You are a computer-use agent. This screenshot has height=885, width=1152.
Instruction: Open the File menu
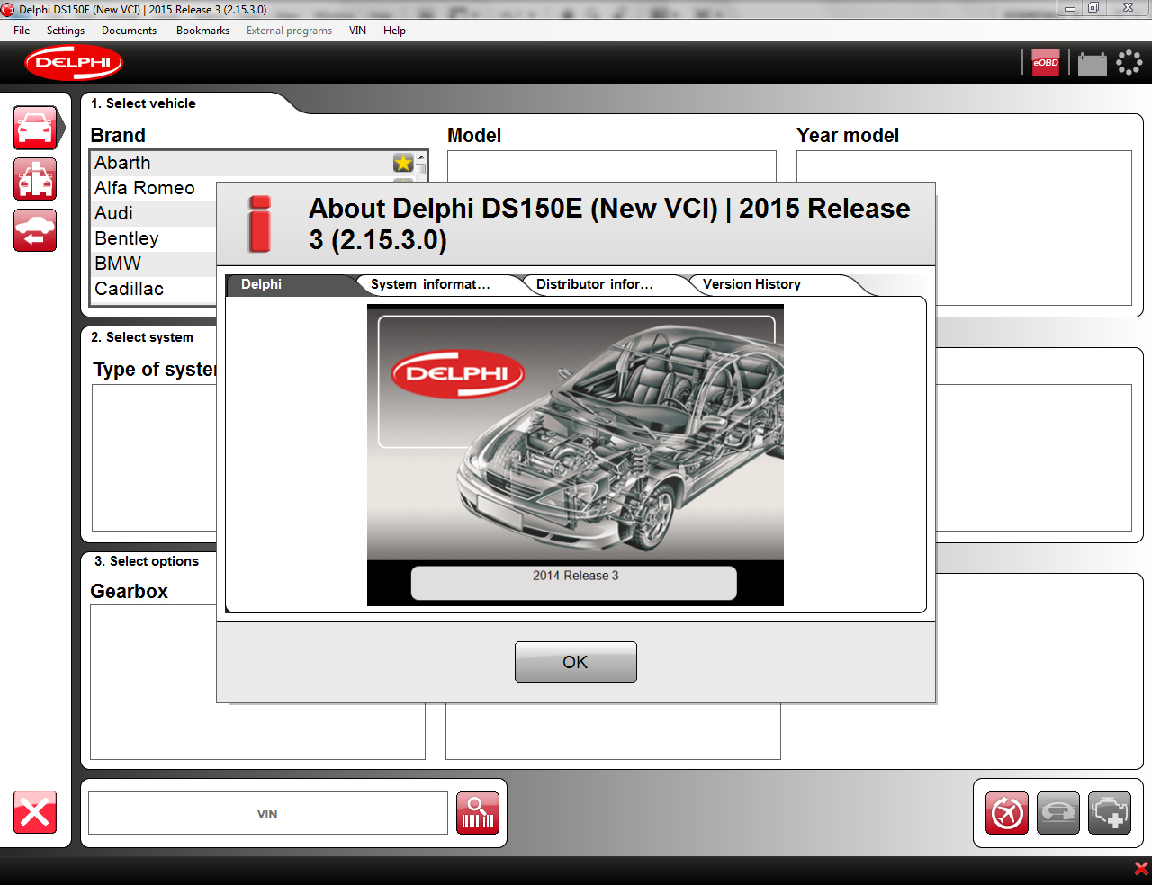point(22,31)
